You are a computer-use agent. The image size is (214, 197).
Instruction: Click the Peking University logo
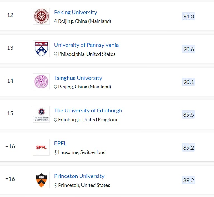(x=41, y=16)
